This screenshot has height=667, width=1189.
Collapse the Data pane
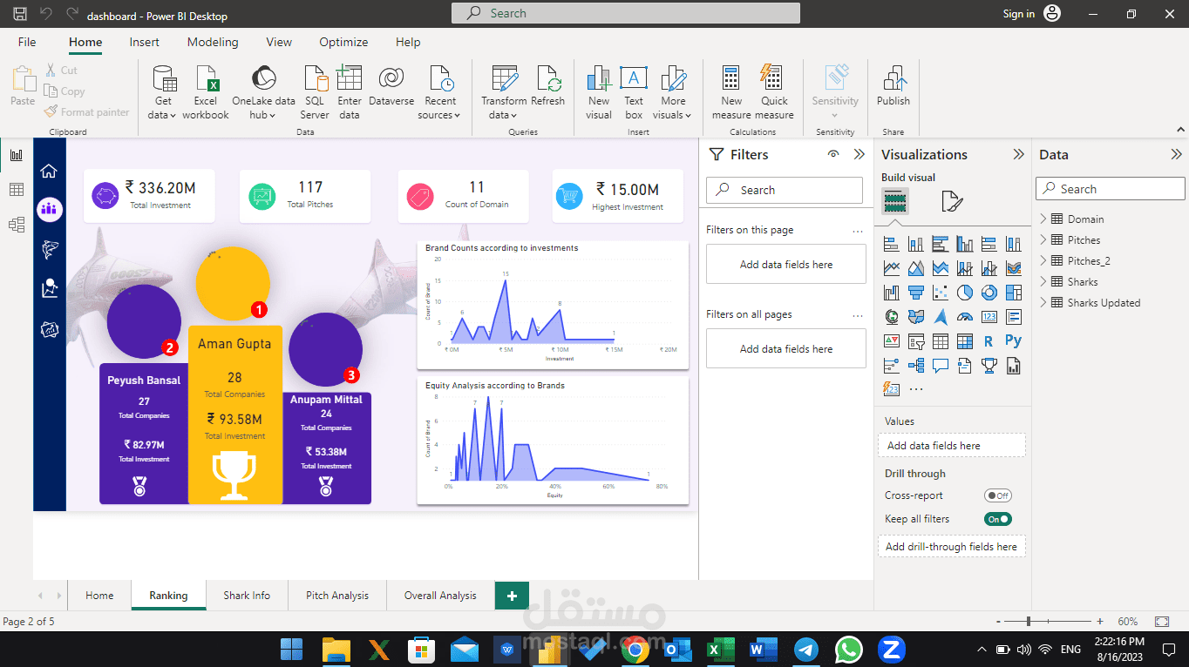point(1176,154)
